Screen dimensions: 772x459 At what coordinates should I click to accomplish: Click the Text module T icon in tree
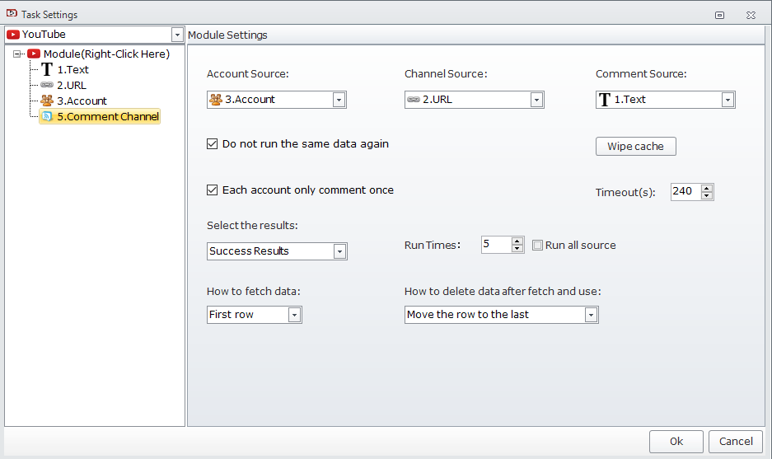(x=47, y=70)
